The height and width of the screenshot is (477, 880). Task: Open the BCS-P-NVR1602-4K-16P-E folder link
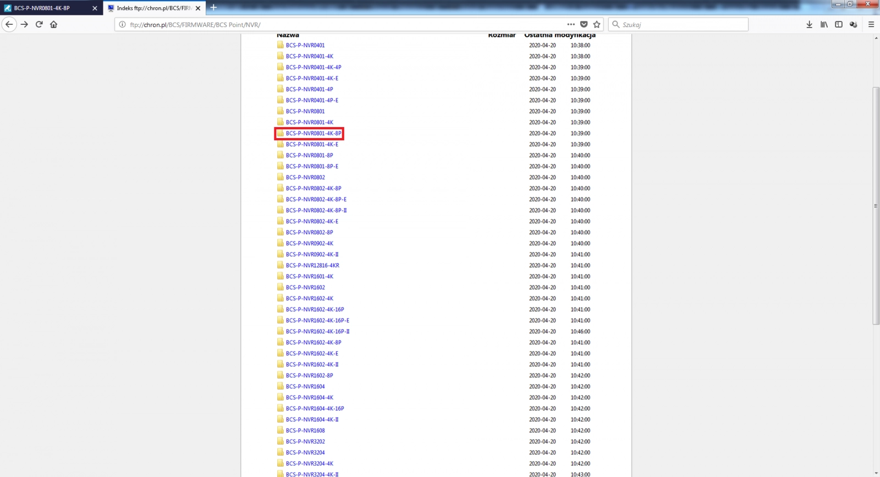(x=318, y=320)
